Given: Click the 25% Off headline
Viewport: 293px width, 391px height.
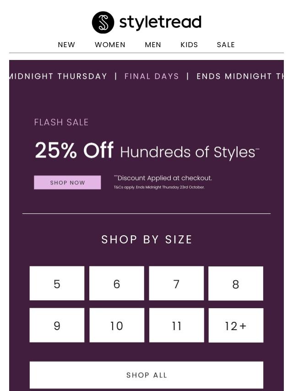Looking at the screenshot, I should [74, 150].
